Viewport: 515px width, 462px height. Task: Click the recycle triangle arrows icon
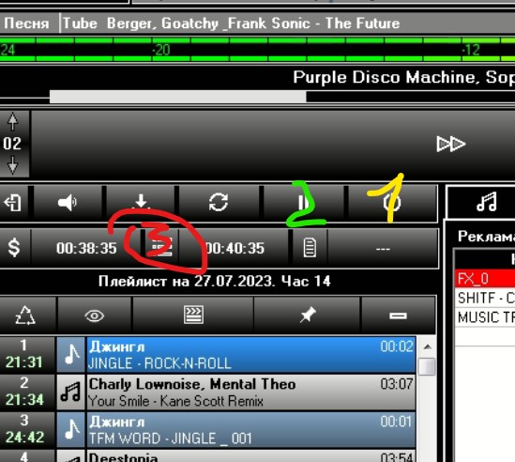pyautogui.click(x=25, y=316)
